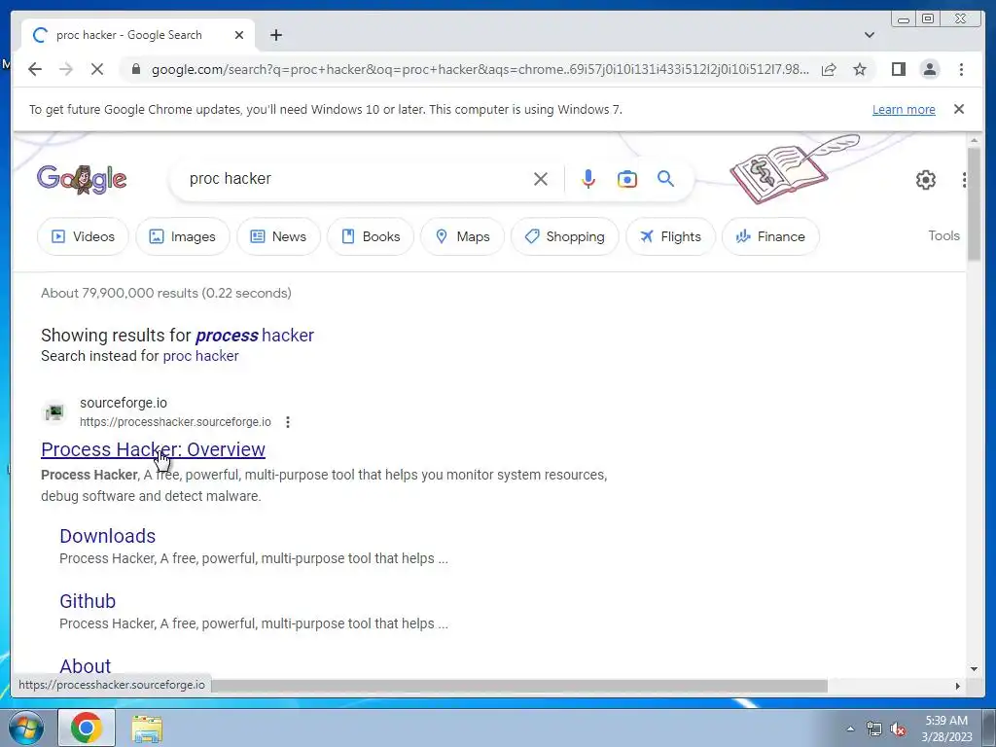Click the Chrome taskbar icon

87,728
